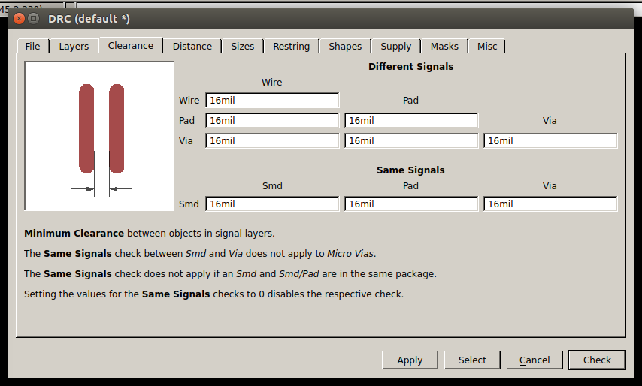Go to the Restring tab

[291, 47]
